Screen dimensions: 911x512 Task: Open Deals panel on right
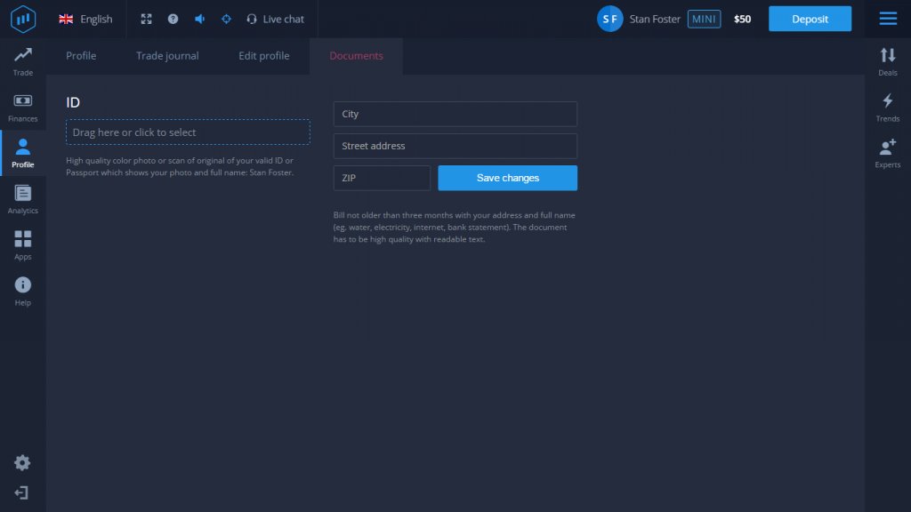(888, 61)
